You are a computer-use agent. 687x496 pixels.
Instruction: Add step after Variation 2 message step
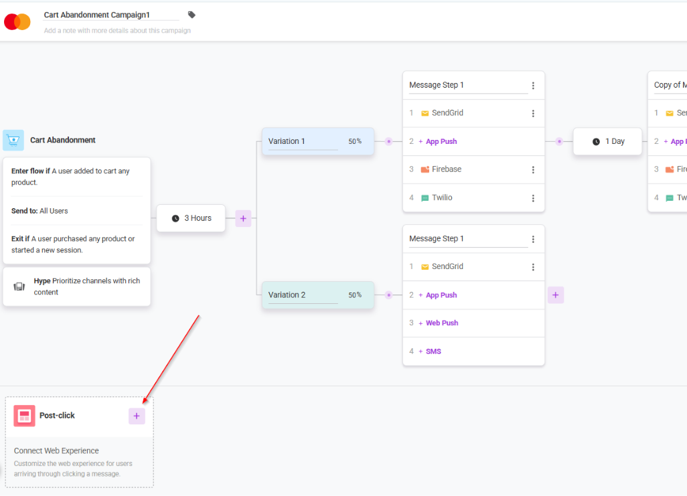pyautogui.click(x=556, y=295)
